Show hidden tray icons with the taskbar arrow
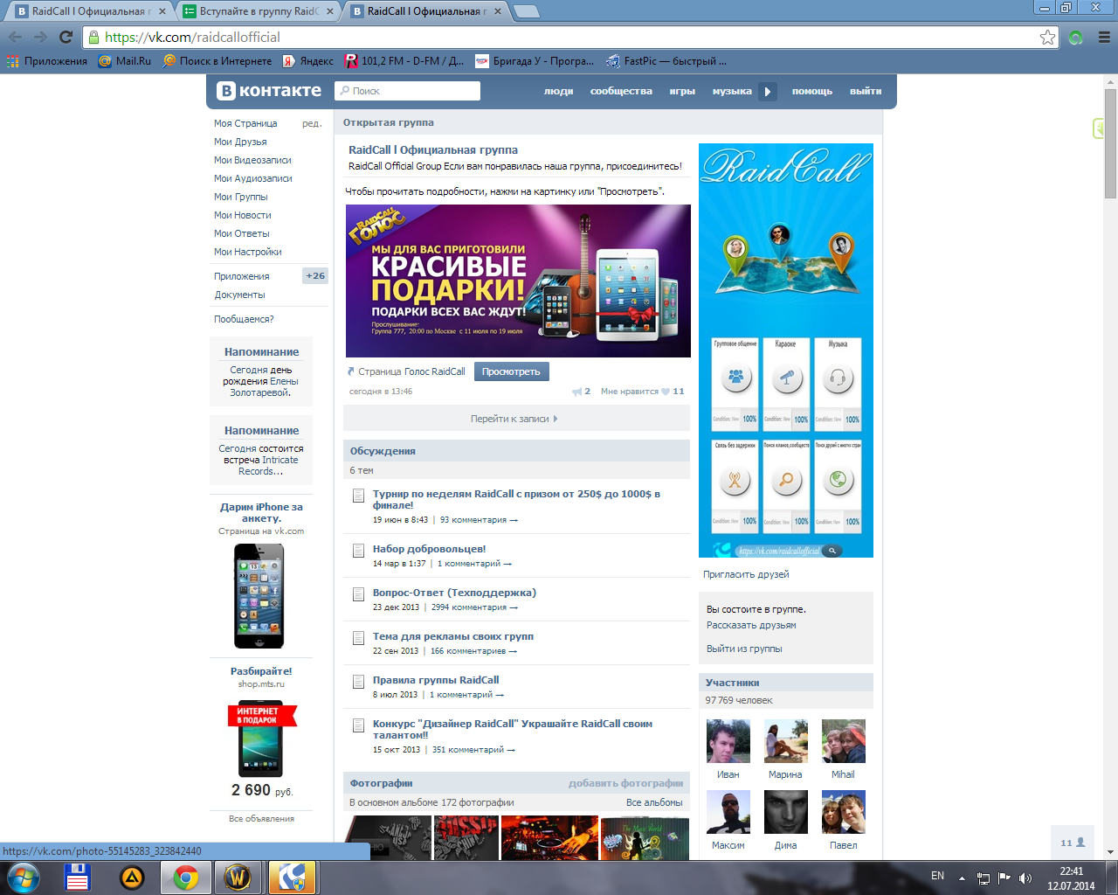The image size is (1118, 895). point(962,878)
